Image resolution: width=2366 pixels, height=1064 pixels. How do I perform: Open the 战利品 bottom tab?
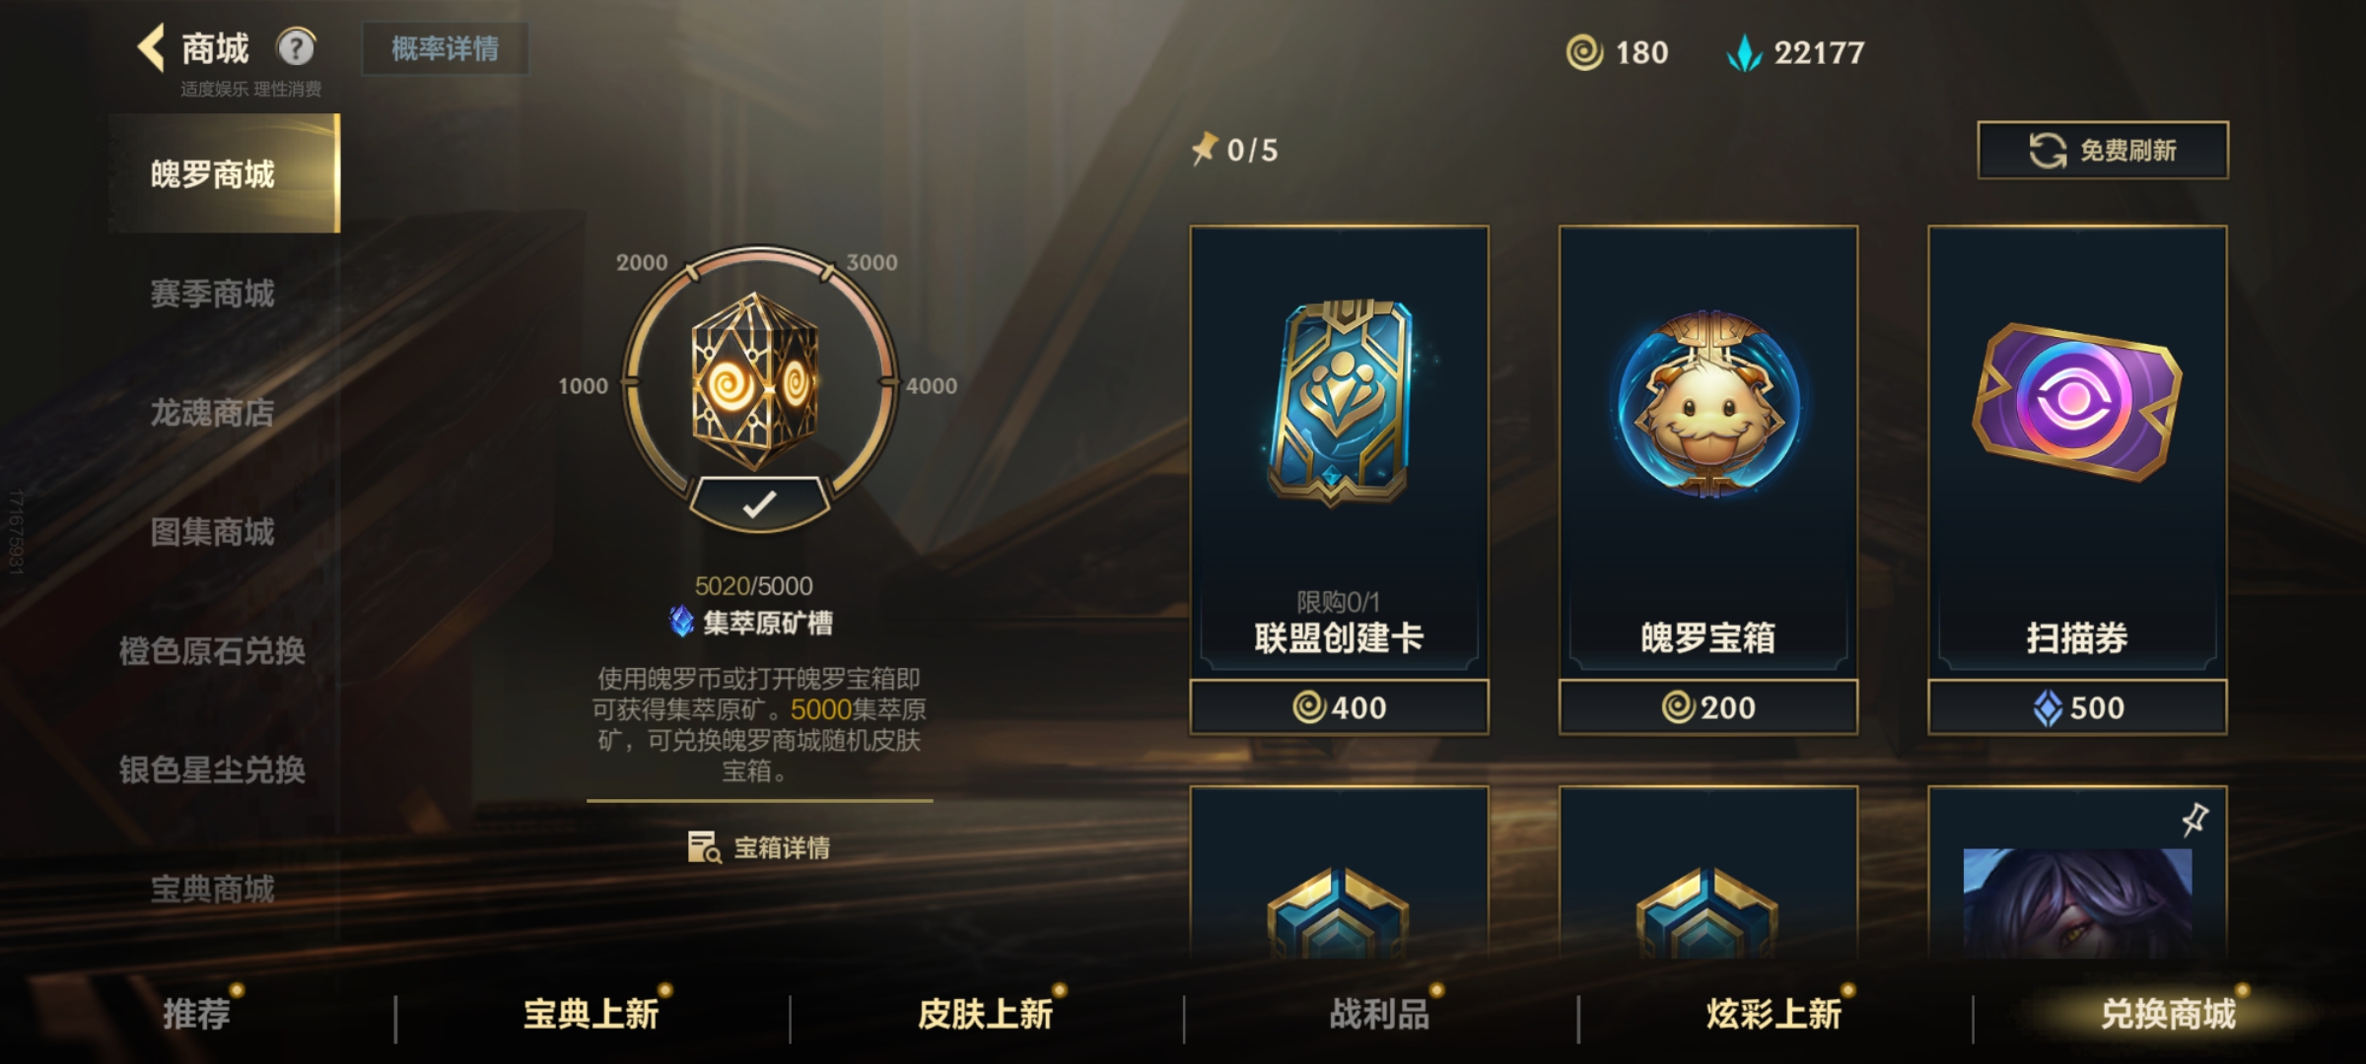1380,1013
